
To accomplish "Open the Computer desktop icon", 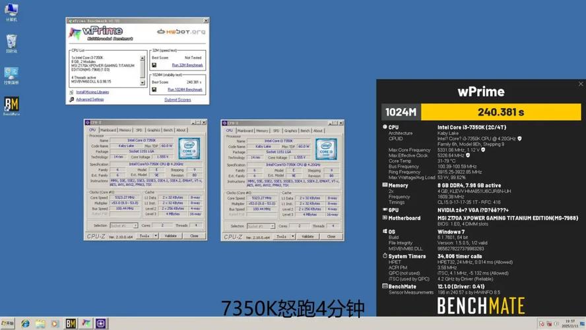I will [11, 13].
